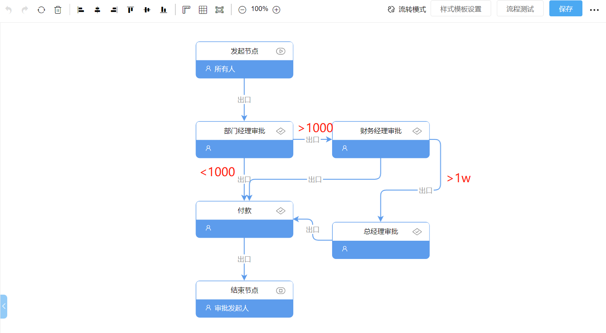Click the user icon under 付款

pyautogui.click(x=208, y=228)
